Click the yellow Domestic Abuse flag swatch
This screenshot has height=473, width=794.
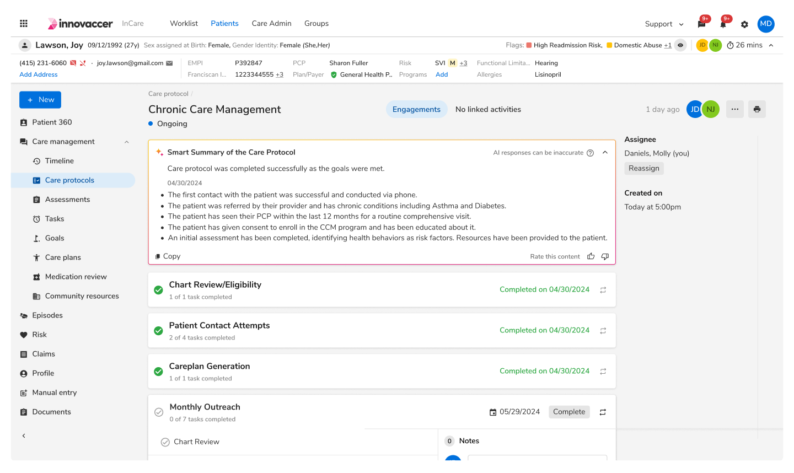(609, 45)
